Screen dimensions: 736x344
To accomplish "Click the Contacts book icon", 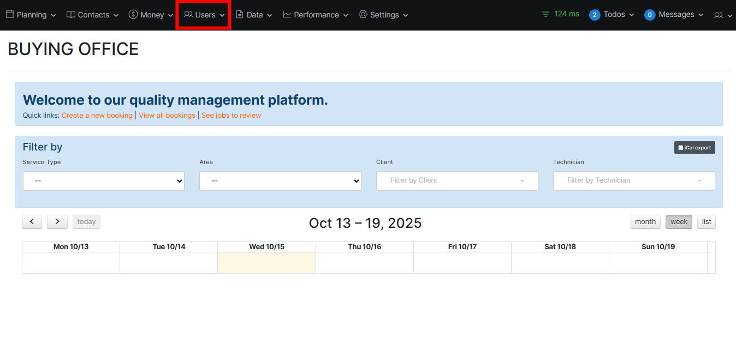I will tap(71, 15).
